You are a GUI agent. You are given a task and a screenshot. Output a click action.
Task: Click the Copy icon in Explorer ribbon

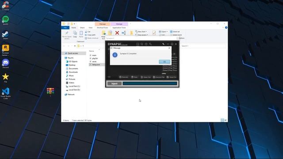[75, 34]
